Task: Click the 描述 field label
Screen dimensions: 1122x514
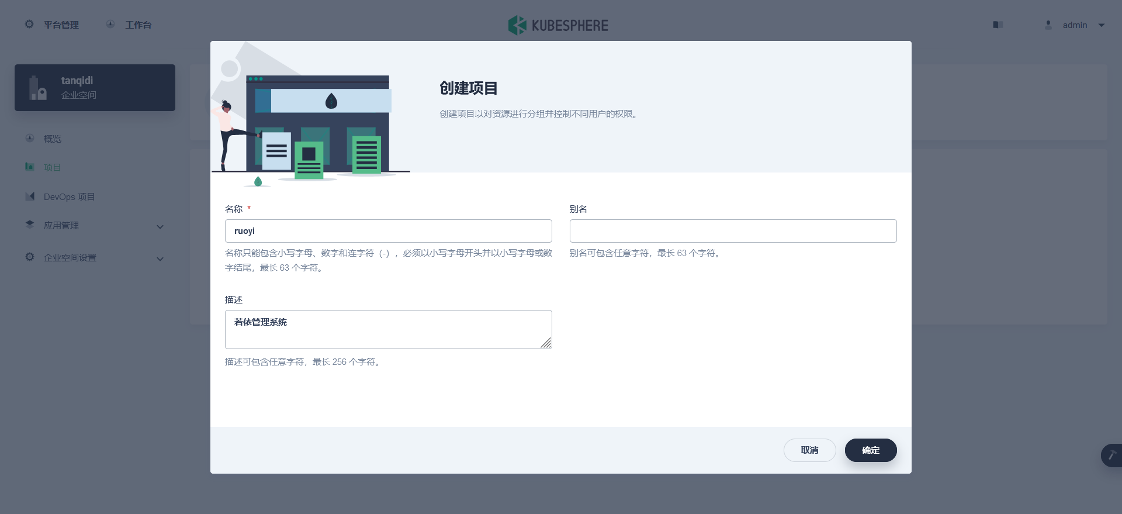Action: pyautogui.click(x=234, y=299)
